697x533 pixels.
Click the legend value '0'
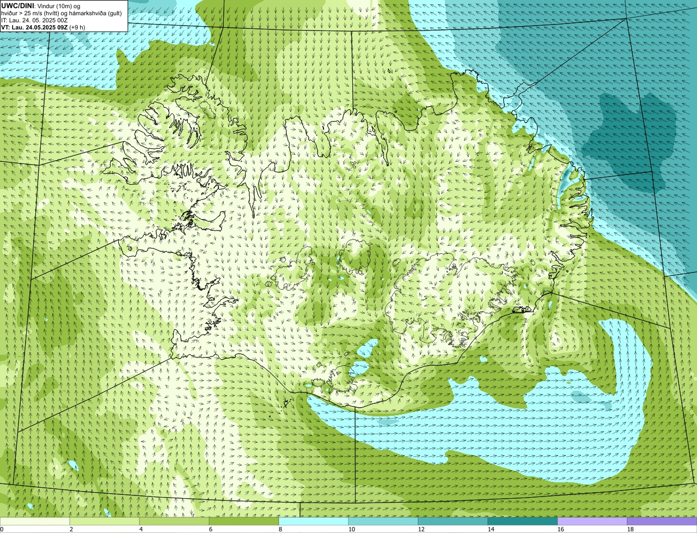pyautogui.click(x=2, y=529)
